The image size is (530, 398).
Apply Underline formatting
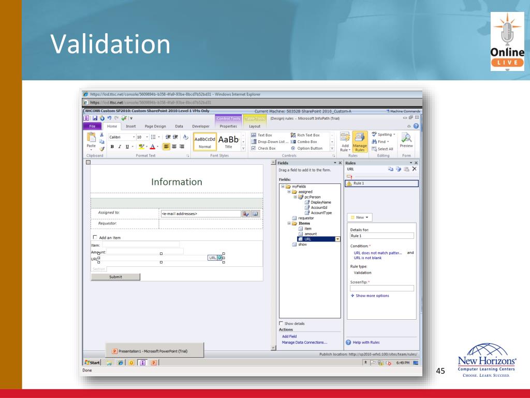tap(127, 147)
